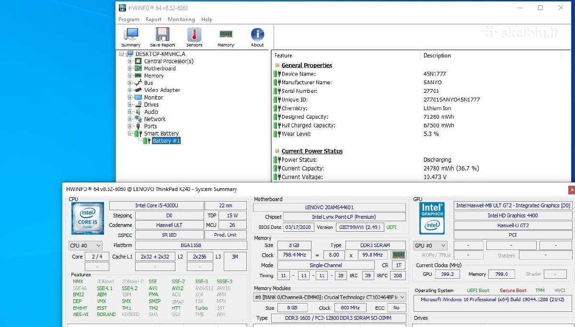
Task: Click the Ports tree icon
Action: (x=138, y=126)
